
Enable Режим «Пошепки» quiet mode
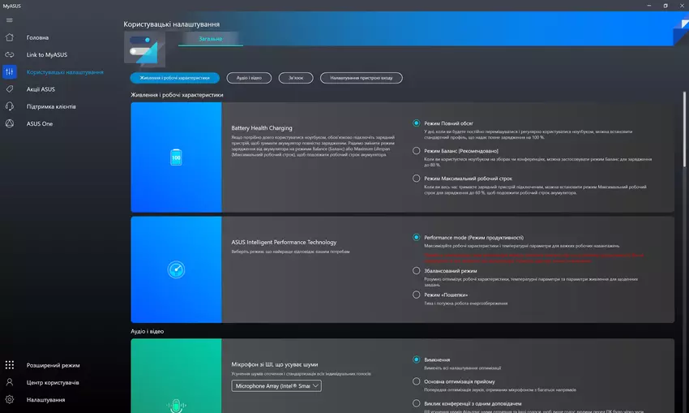click(417, 295)
